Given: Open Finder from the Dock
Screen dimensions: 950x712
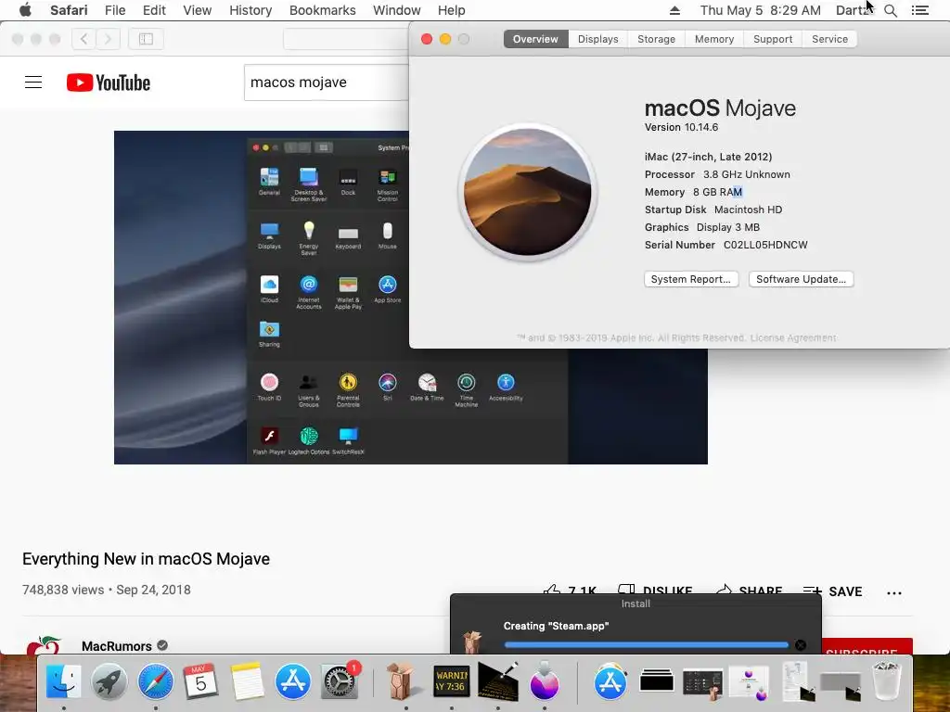Looking at the screenshot, I should [x=64, y=681].
